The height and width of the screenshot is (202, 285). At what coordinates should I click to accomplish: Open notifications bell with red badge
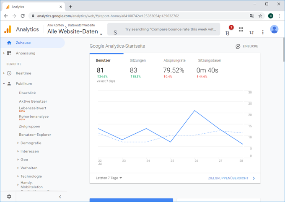228,31
